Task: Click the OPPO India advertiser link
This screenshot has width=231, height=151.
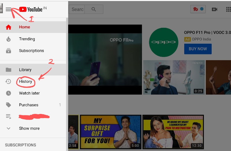Action: tap(201, 39)
